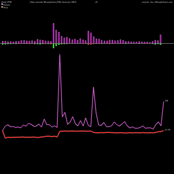This screenshot has height=174, width=174.
Task: Click the long green bar below the tallest volume bar
Action: 54,46
